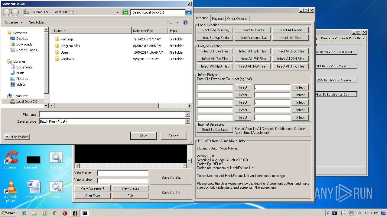Click the Virus Name input field
This screenshot has height=217, width=387.
(x=122, y=173)
